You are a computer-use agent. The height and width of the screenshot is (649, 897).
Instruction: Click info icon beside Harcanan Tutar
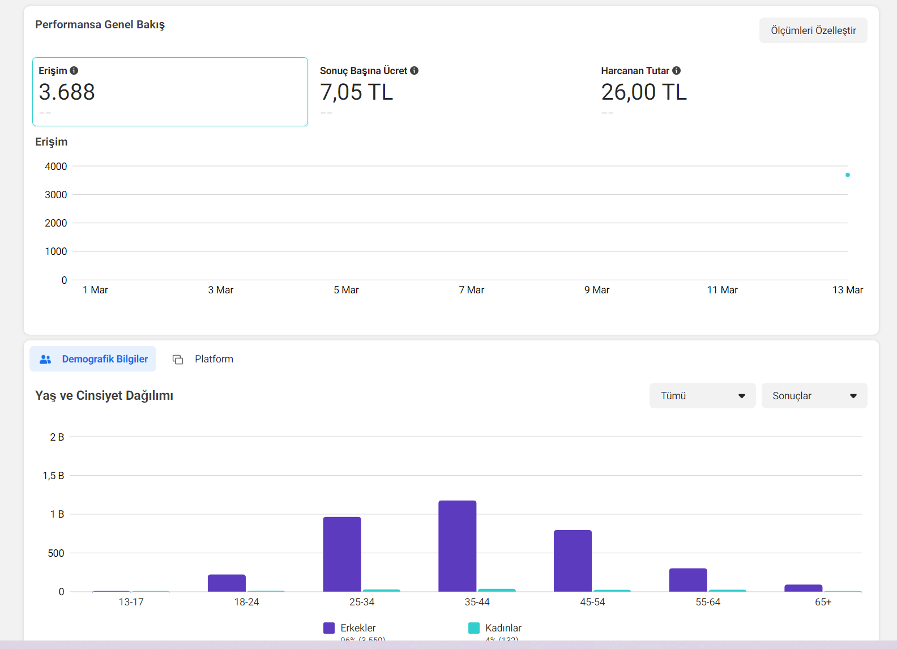pos(677,71)
